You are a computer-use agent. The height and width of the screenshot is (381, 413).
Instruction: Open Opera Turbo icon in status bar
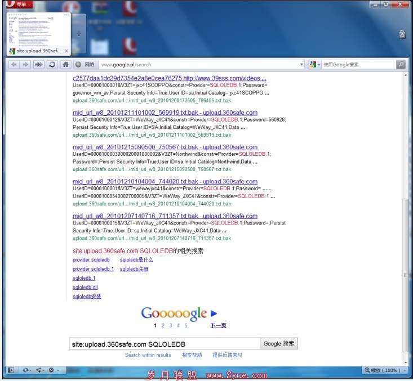click(x=54, y=370)
